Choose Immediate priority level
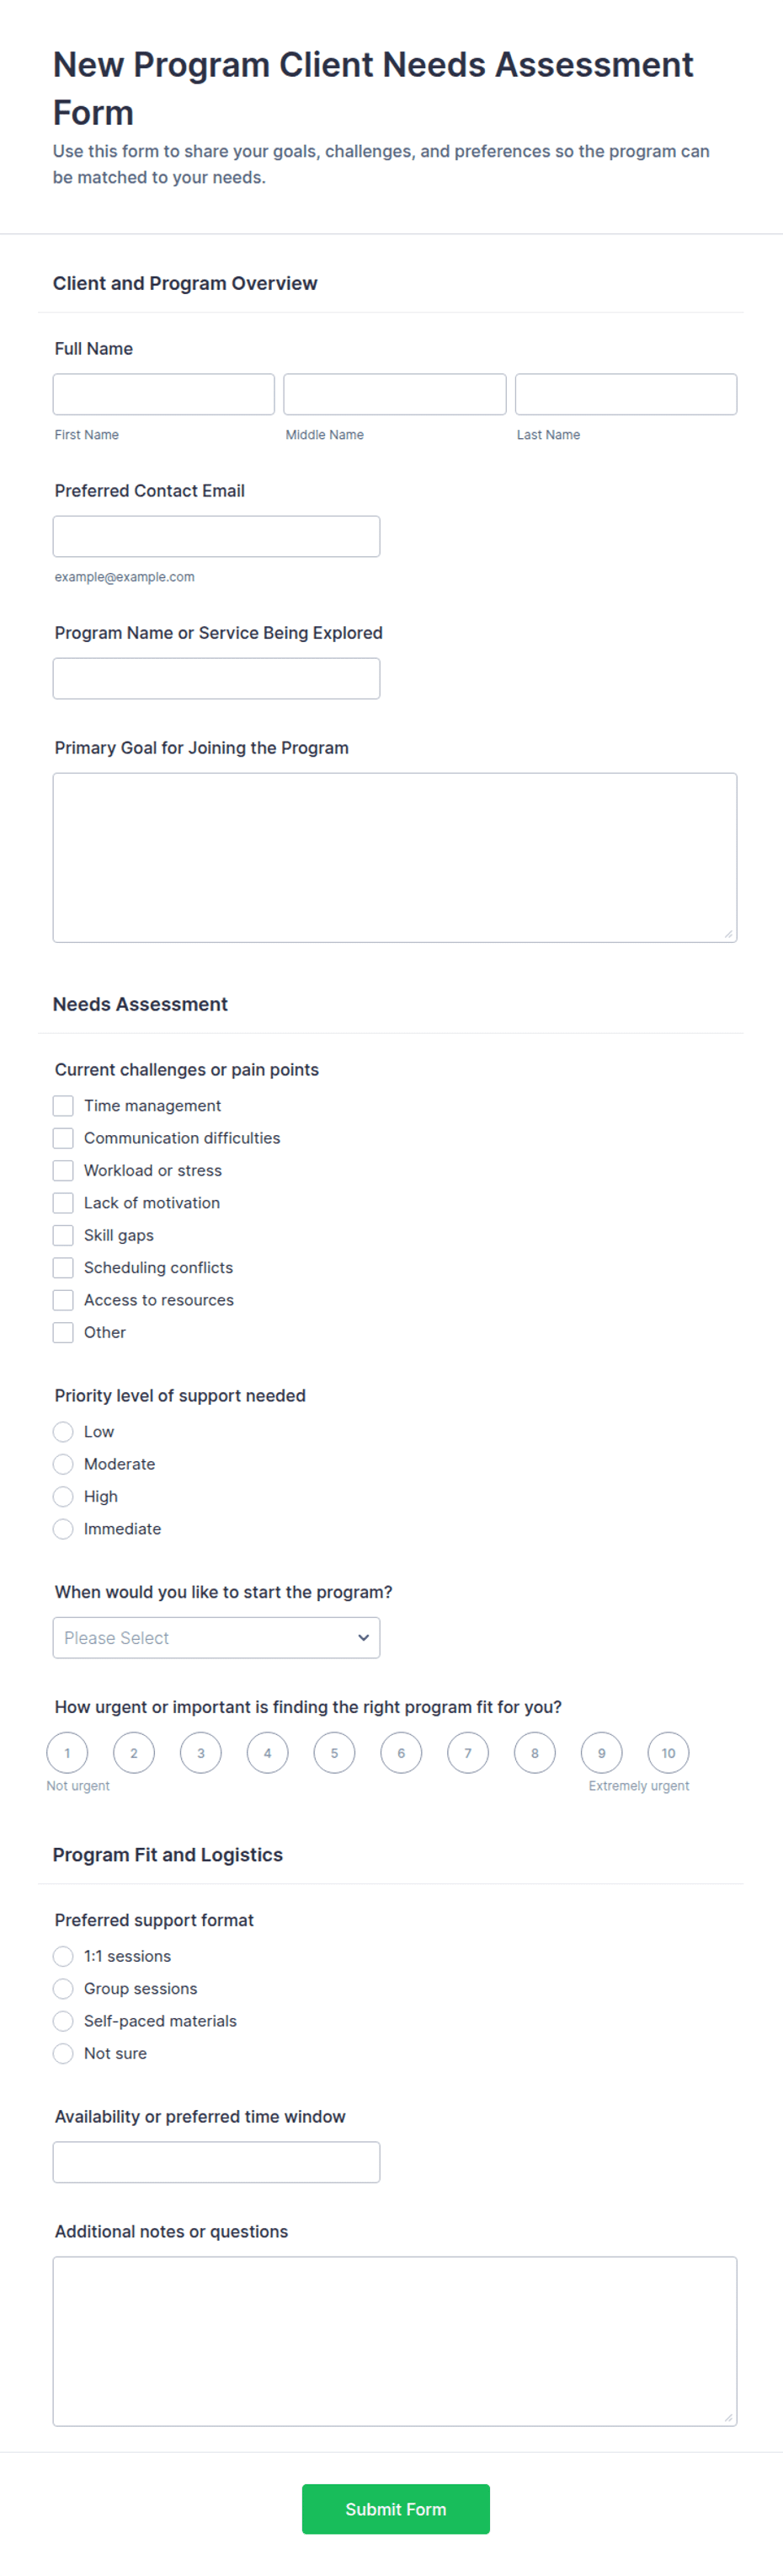Screen dimensions: 783x2576 pyautogui.click(x=63, y=1529)
